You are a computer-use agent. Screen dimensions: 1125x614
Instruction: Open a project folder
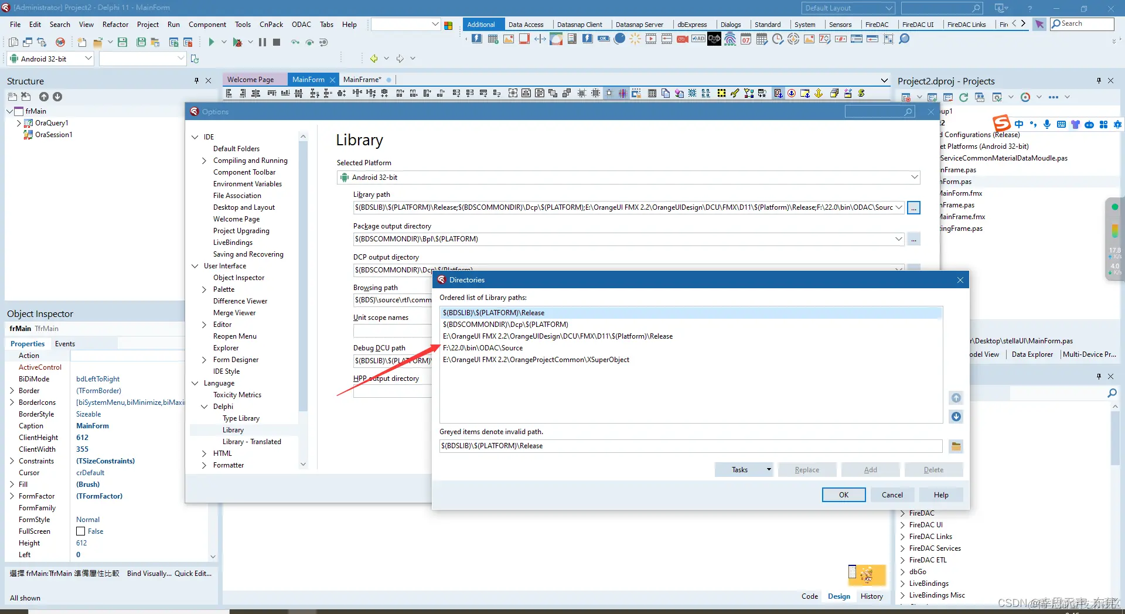click(x=98, y=42)
